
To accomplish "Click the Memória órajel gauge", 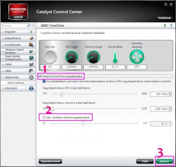I will (x=93, y=57).
